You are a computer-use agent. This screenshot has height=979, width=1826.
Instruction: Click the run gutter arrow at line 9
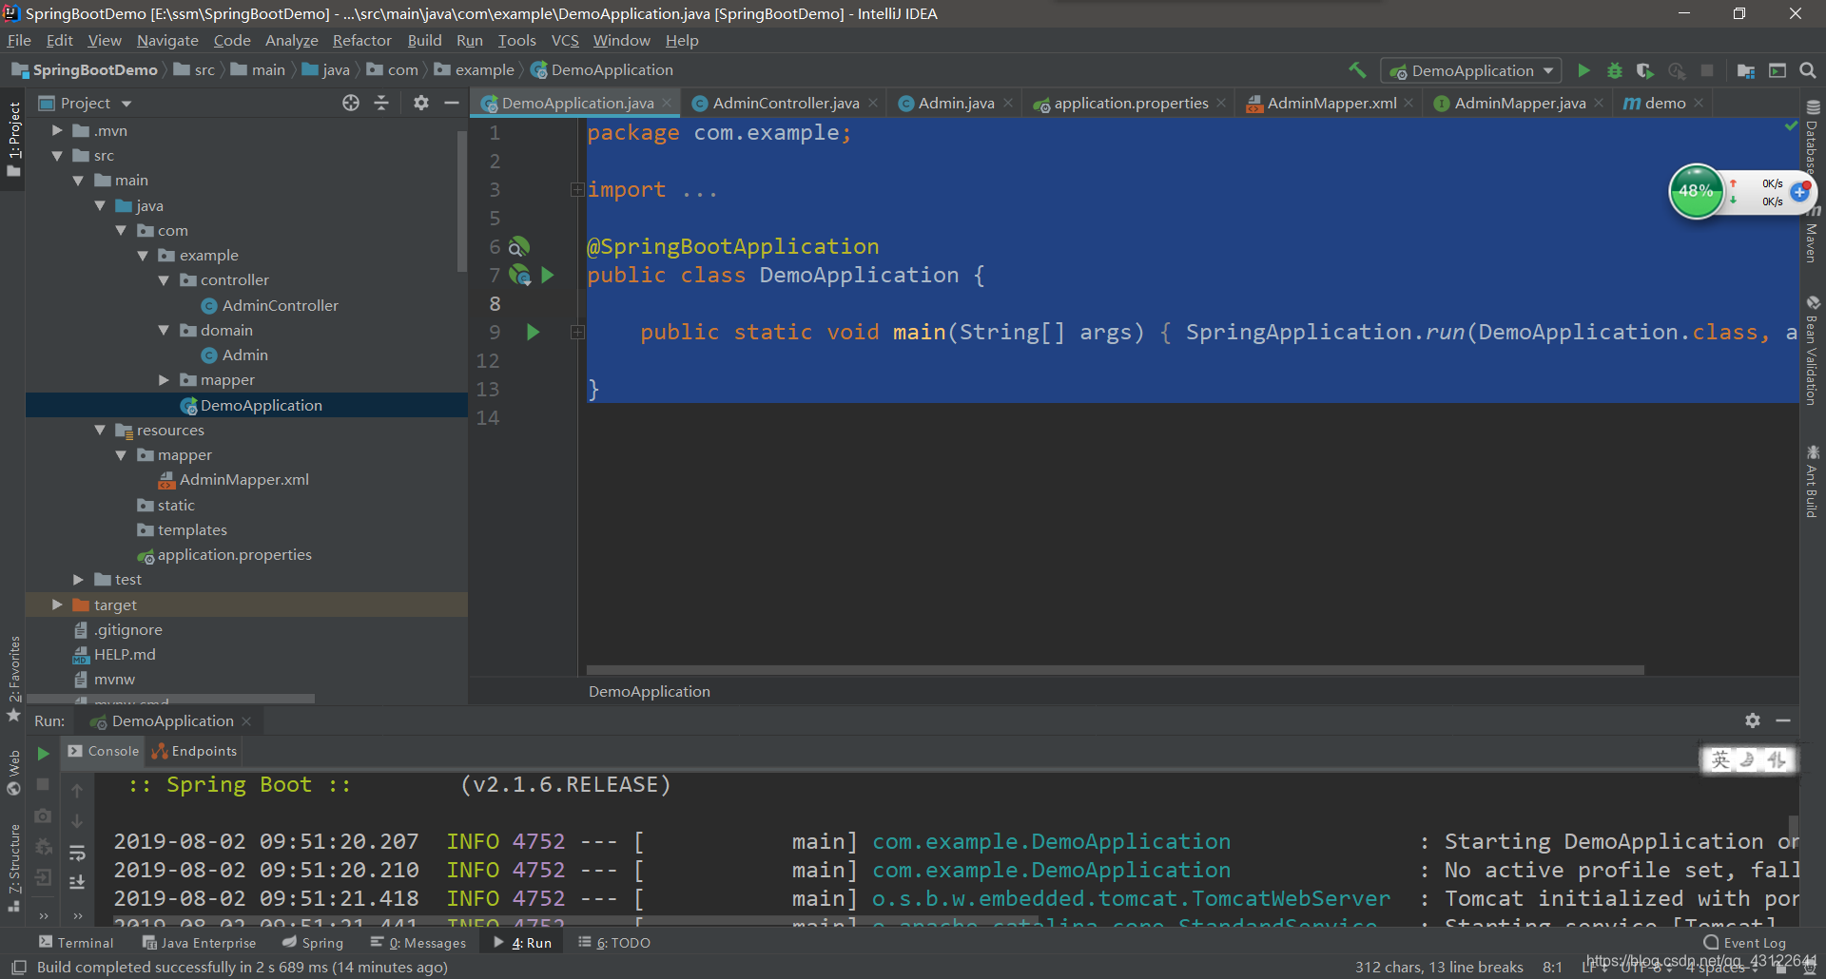(534, 332)
